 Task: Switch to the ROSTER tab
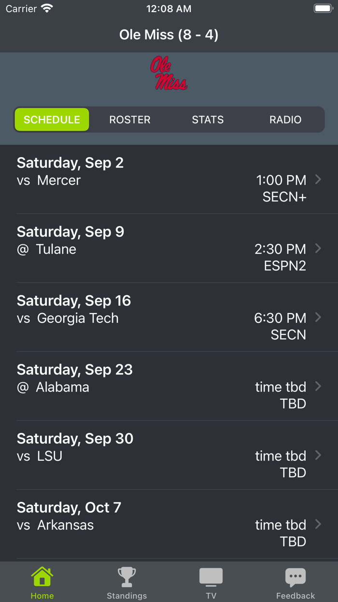click(x=129, y=120)
